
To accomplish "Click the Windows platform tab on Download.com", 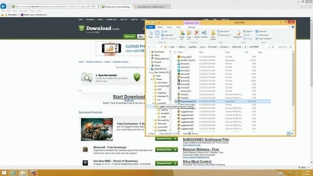I will pyautogui.click(x=130, y=37).
